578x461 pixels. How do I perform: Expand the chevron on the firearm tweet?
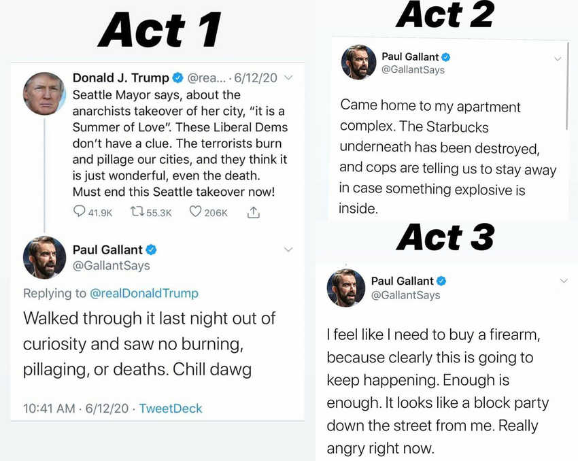click(563, 281)
